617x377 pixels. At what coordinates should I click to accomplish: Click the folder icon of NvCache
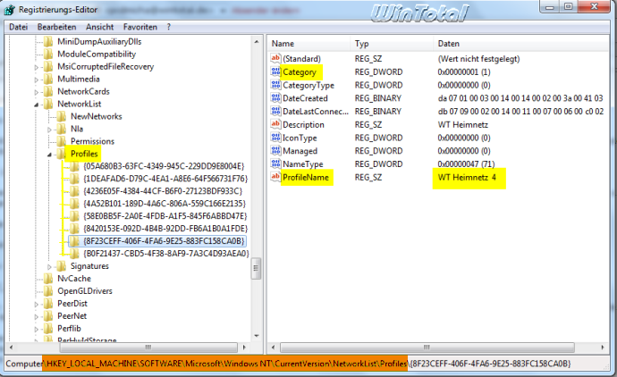48,279
